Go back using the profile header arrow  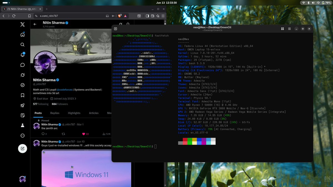tap(35, 24)
